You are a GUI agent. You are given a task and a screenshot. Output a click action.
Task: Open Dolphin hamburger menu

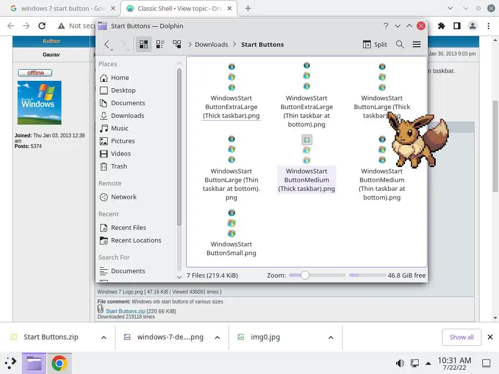pyautogui.click(x=417, y=44)
